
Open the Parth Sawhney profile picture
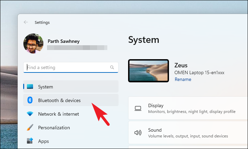pyautogui.click(x=33, y=44)
